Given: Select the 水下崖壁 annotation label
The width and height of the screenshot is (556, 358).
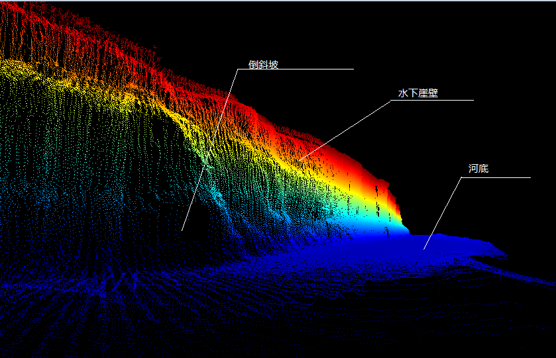Looking at the screenshot, I should click(x=418, y=93).
